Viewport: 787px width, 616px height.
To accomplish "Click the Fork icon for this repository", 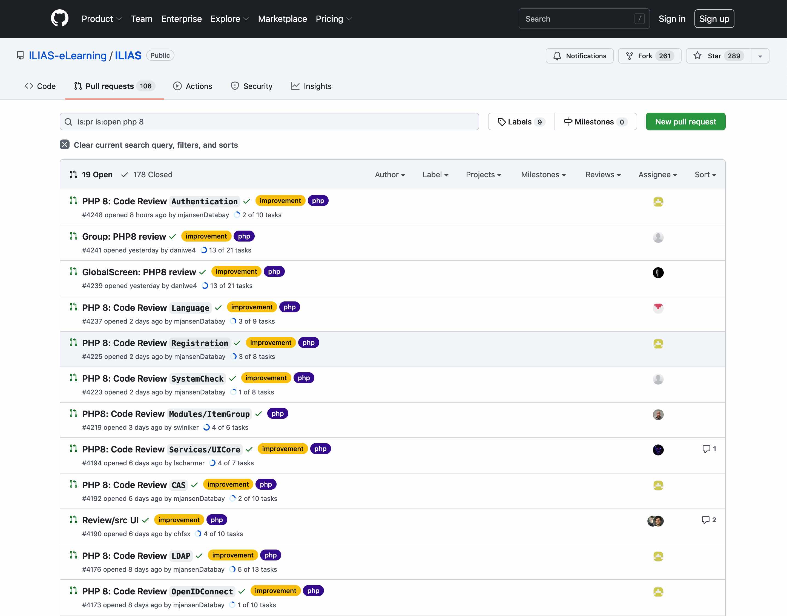I will point(630,56).
